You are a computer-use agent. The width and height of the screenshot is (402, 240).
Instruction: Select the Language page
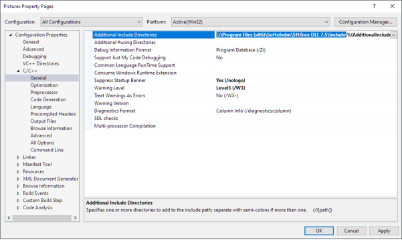(x=41, y=107)
